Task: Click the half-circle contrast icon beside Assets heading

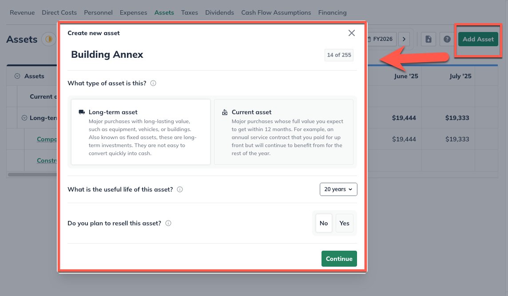Action: point(48,39)
